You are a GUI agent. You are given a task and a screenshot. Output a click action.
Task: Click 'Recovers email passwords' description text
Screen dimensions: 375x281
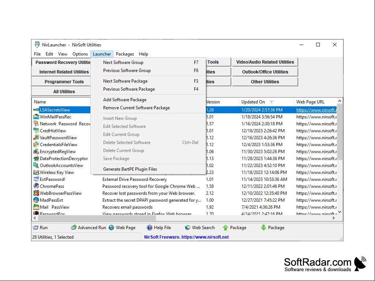127,207
